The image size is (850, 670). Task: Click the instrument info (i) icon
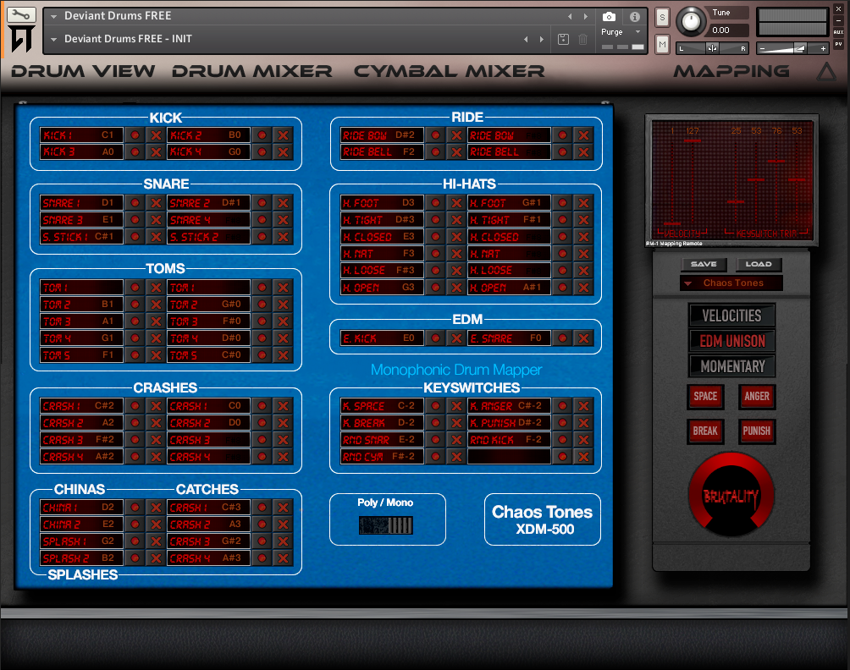[x=634, y=17]
